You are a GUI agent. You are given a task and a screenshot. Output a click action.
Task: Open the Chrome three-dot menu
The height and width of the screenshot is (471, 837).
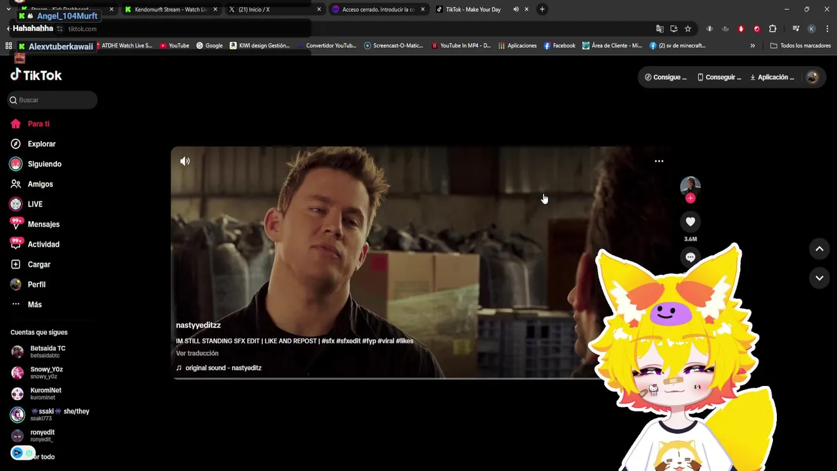point(827,29)
